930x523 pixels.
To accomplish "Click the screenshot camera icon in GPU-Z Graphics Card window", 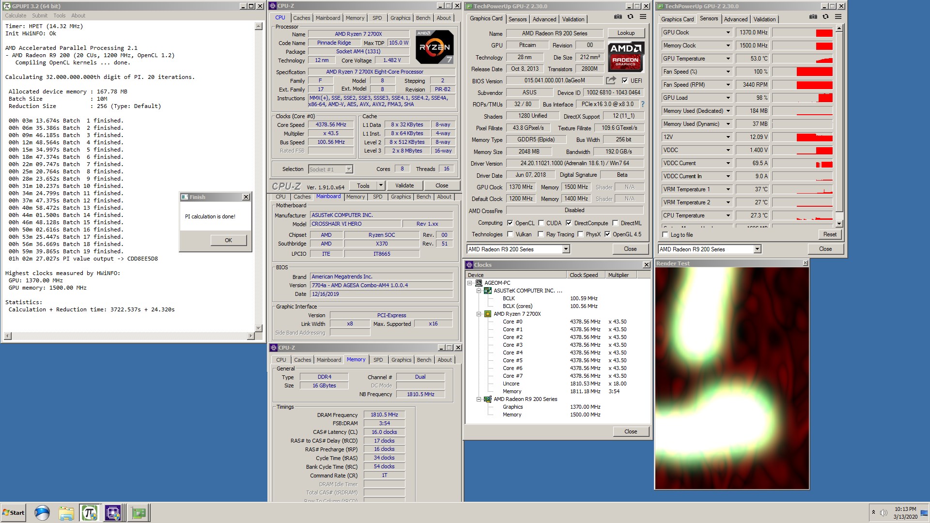I will [x=618, y=17].
